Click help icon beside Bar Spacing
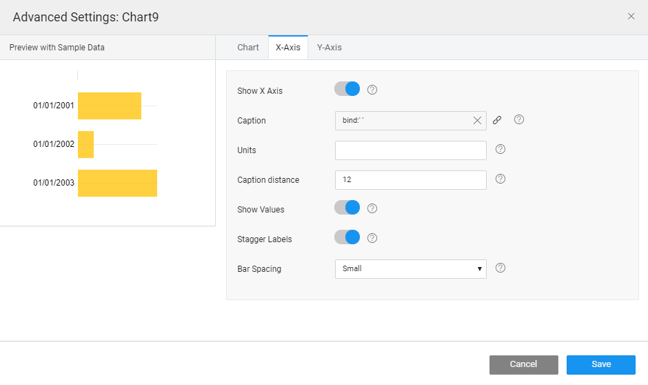 [x=500, y=268]
